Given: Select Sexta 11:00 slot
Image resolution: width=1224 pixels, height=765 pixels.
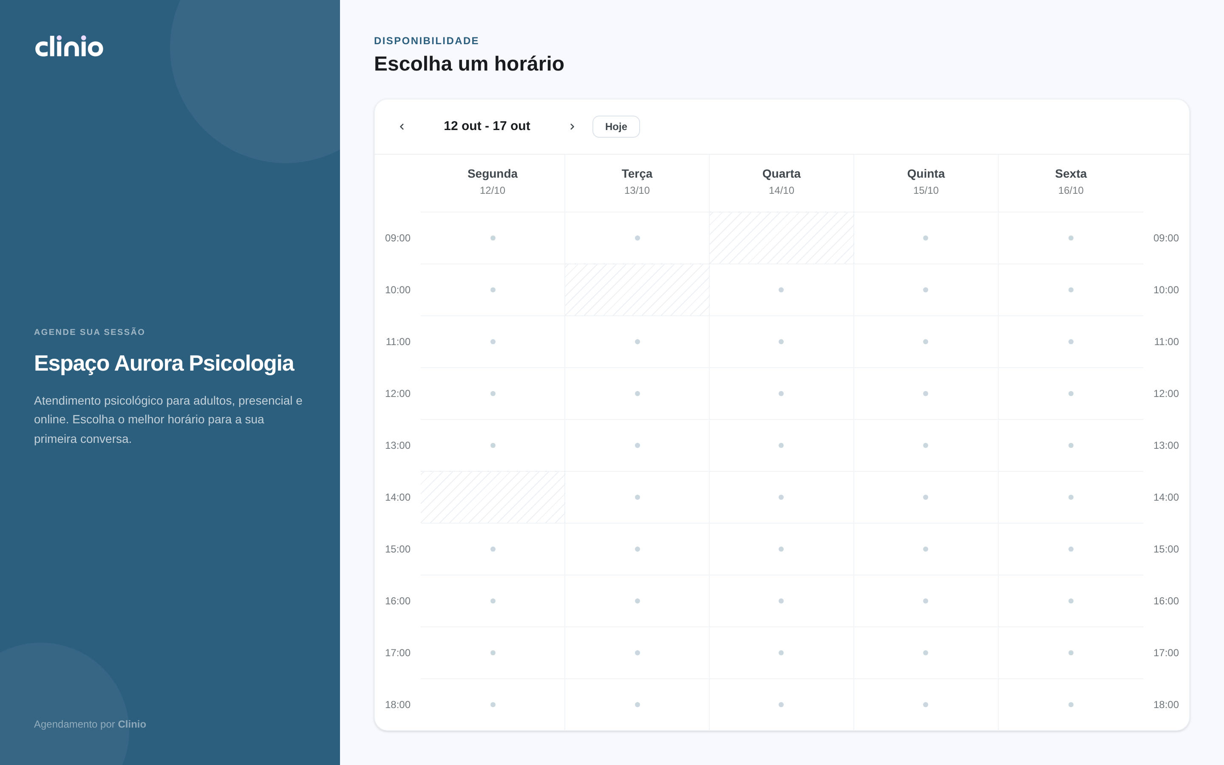Looking at the screenshot, I should click(x=1071, y=342).
